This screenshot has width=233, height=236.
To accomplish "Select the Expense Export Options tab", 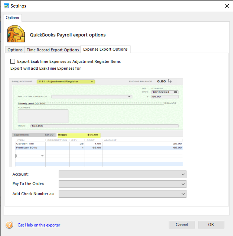I will [x=105, y=49].
